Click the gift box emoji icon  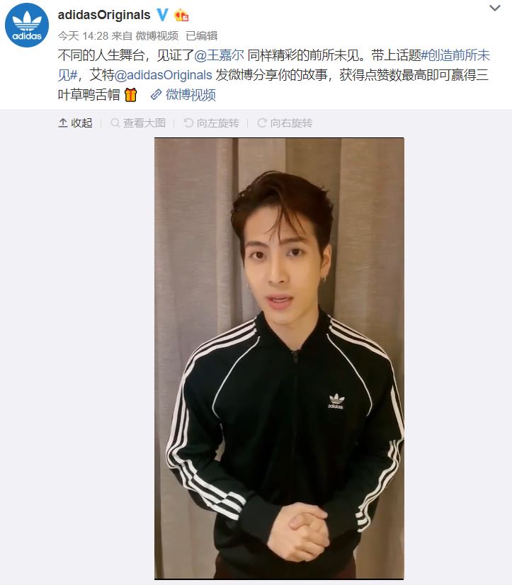(130, 95)
